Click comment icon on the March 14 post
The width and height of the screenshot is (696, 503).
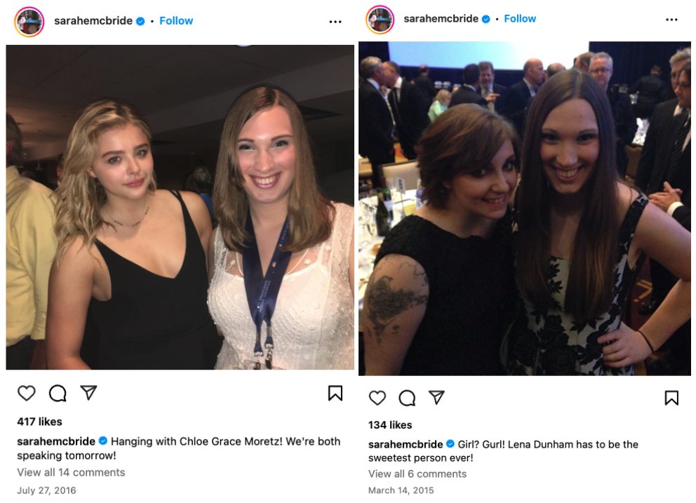click(407, 398)
